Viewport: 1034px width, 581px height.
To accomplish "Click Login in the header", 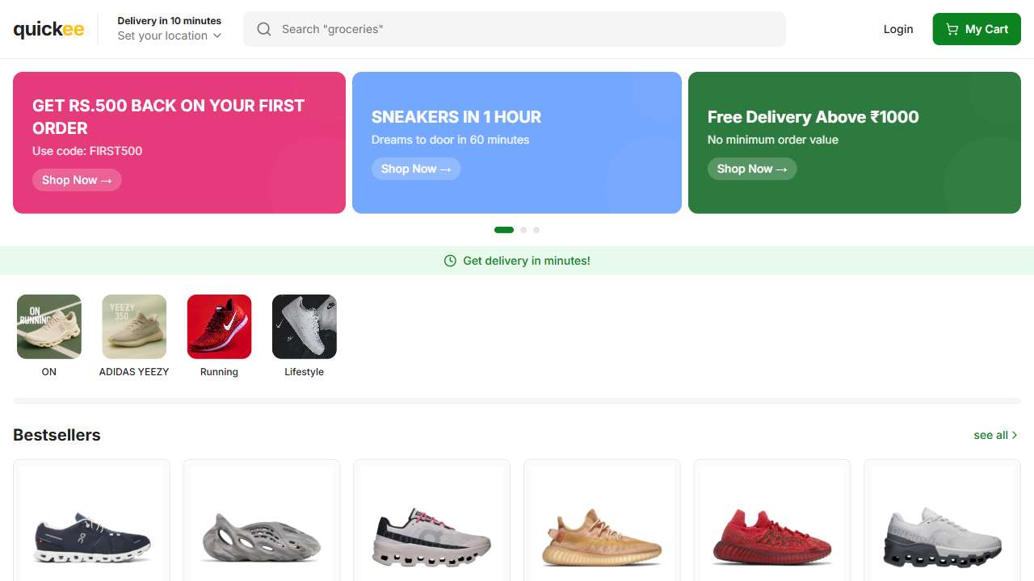I will tap(898, 29).
